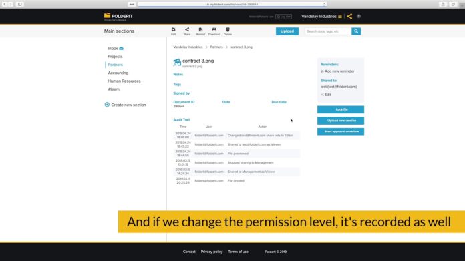The image size is (465, 261).
Task: Click the Create new section link
Action: pyautogui.click(x=128, y=105)
